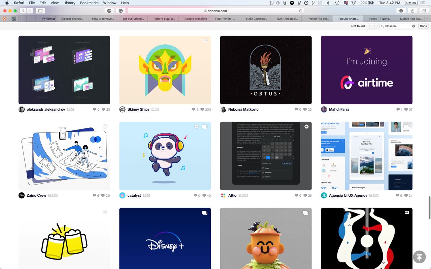The width and height of the screenshot is (431, 269).
Task: Open the I'm Joining airtime shot
Action: coord(367,70)
